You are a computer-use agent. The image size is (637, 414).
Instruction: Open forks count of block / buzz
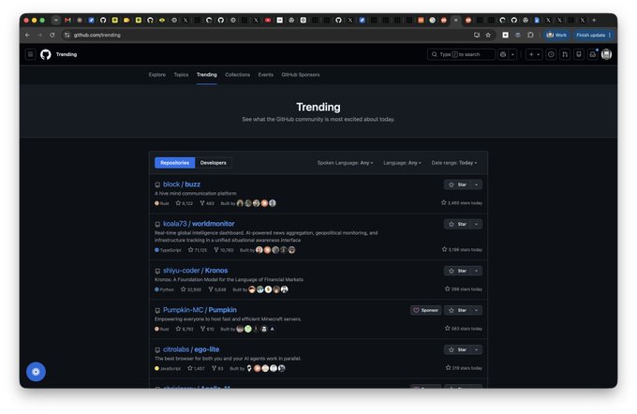[x=207, y=203]
